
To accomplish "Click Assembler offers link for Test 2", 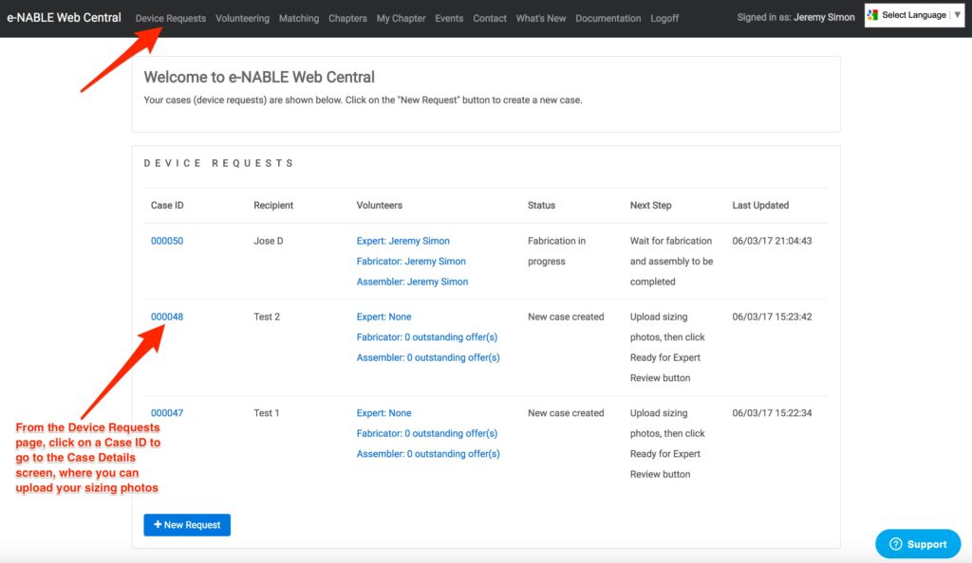I will 428,357.
